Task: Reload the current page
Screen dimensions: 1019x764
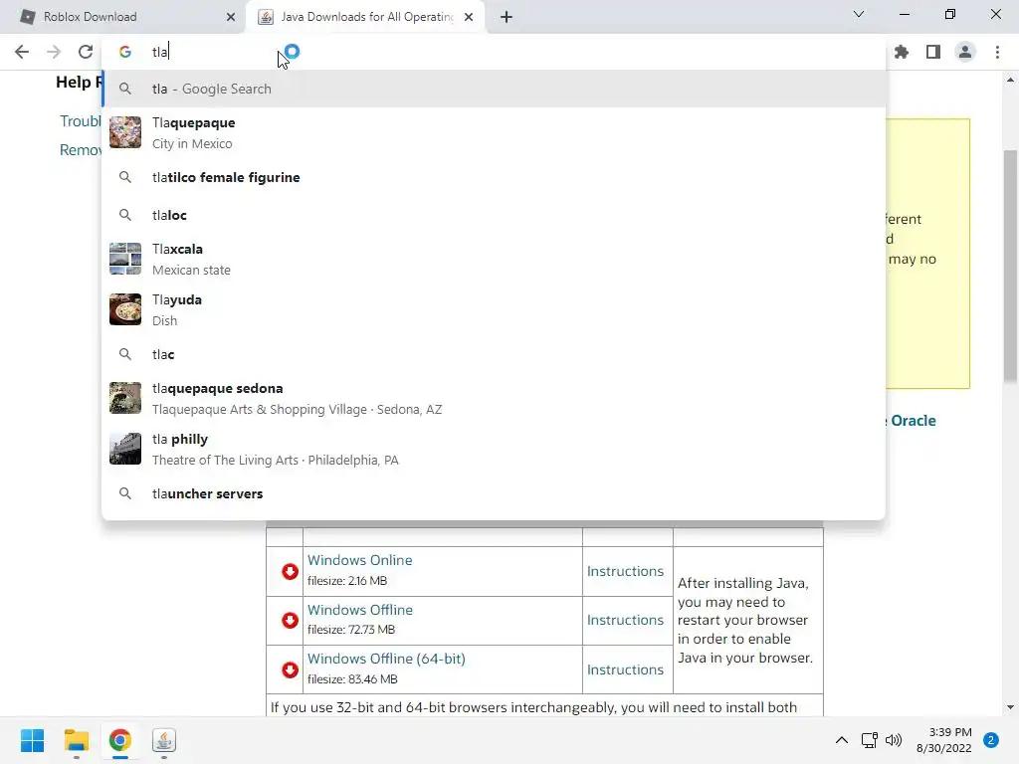Action: pyautogui.click(x=86, y=52)
